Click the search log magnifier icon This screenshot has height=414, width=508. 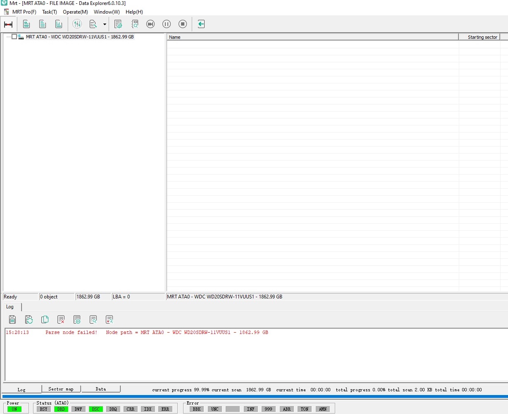pyautogui.click(x=93, y=319)
